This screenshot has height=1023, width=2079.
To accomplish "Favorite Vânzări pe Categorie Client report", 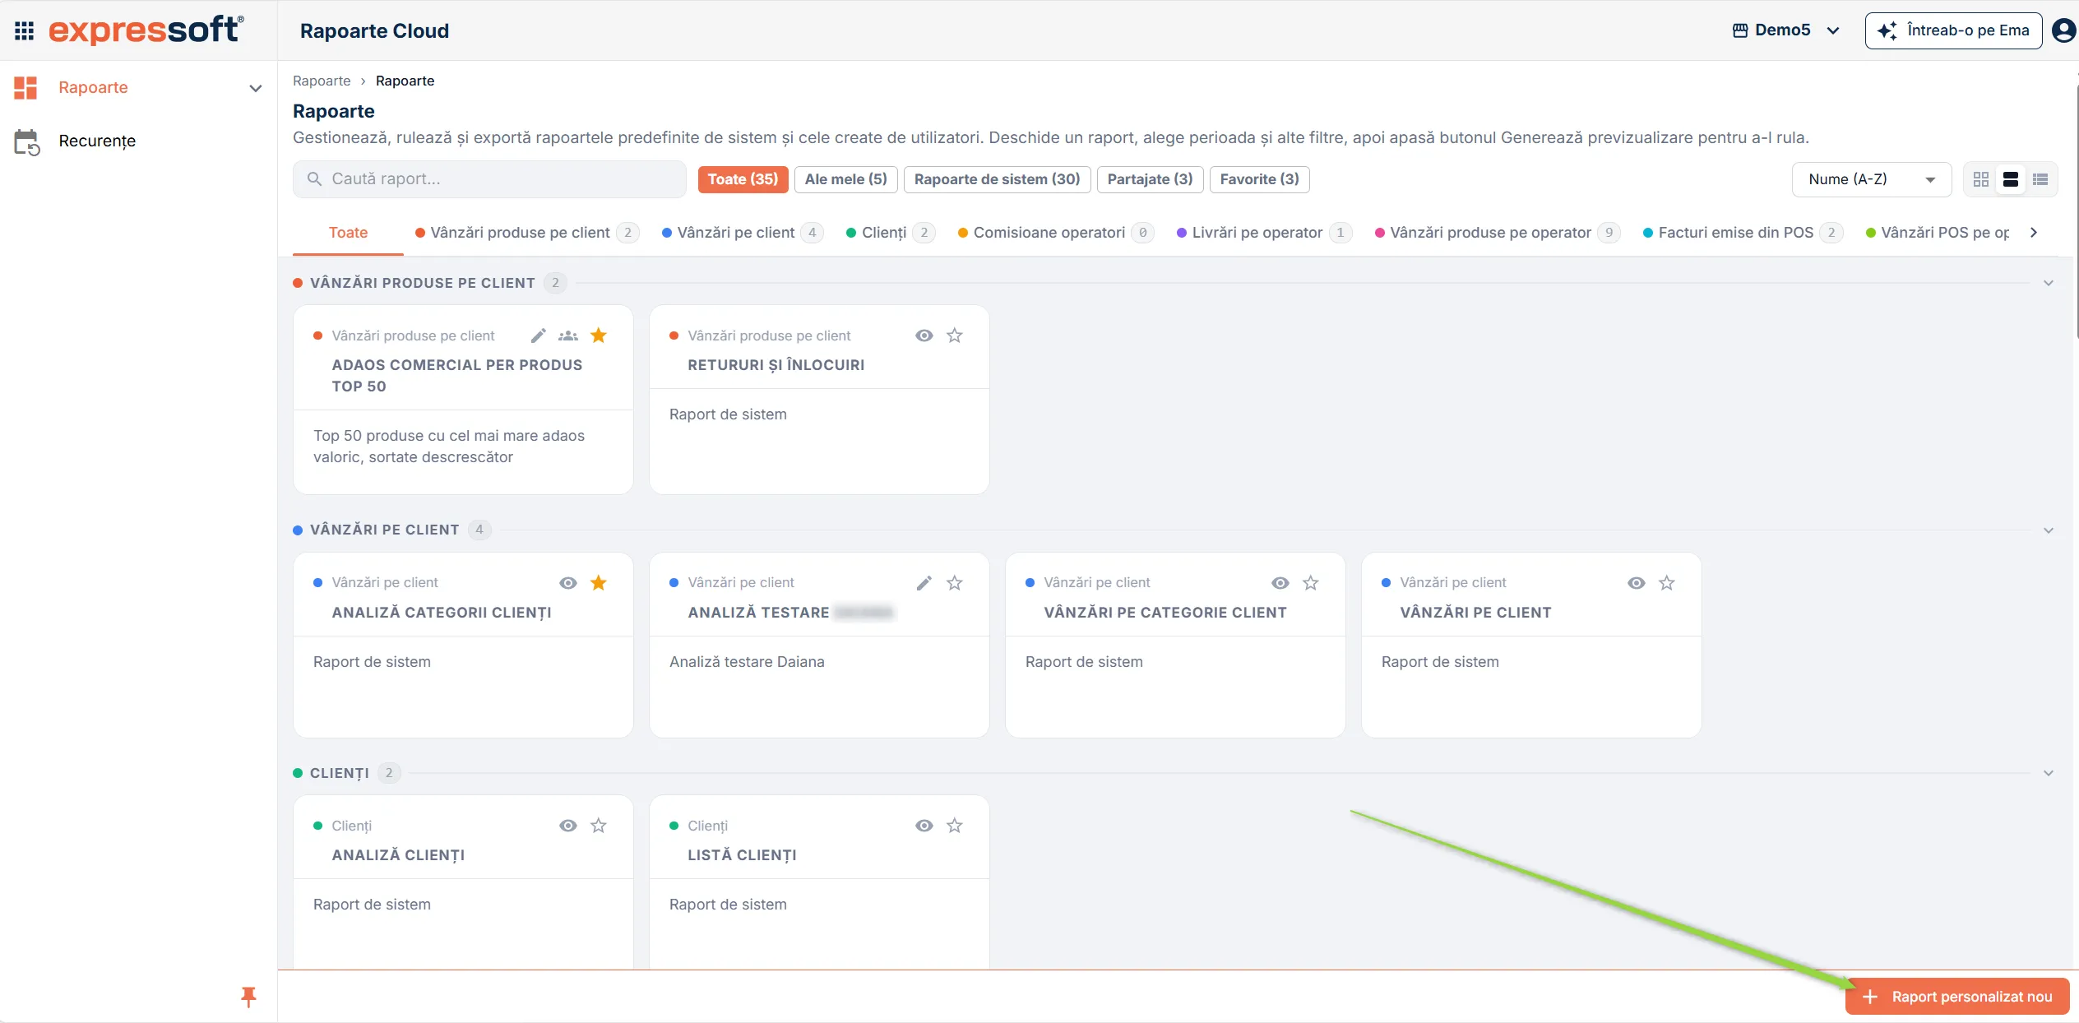I will point(1311,583).
